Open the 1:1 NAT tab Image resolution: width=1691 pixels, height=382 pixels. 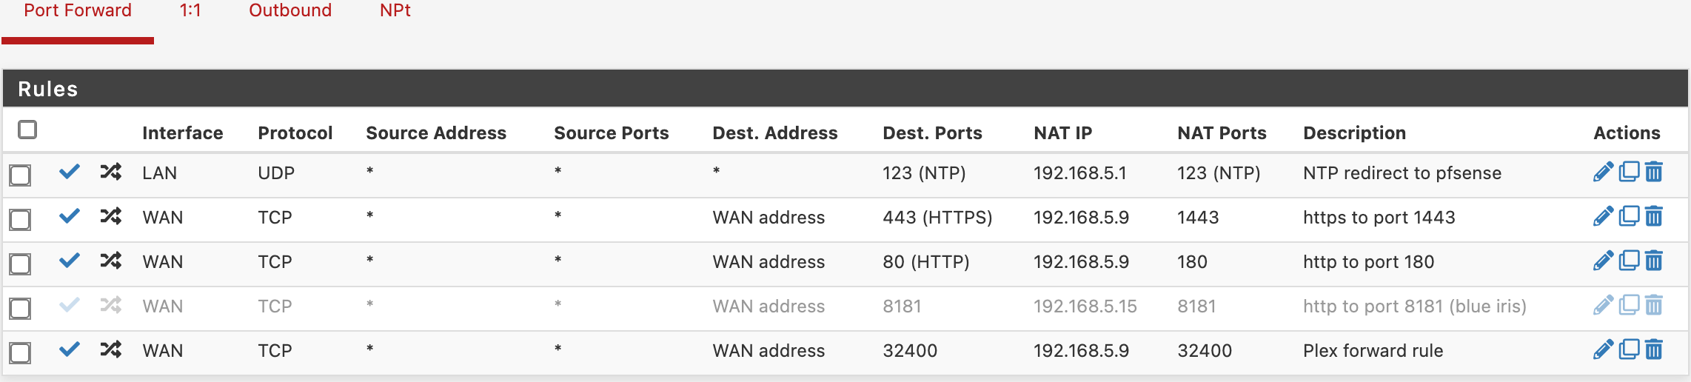(x=190, y=11)
